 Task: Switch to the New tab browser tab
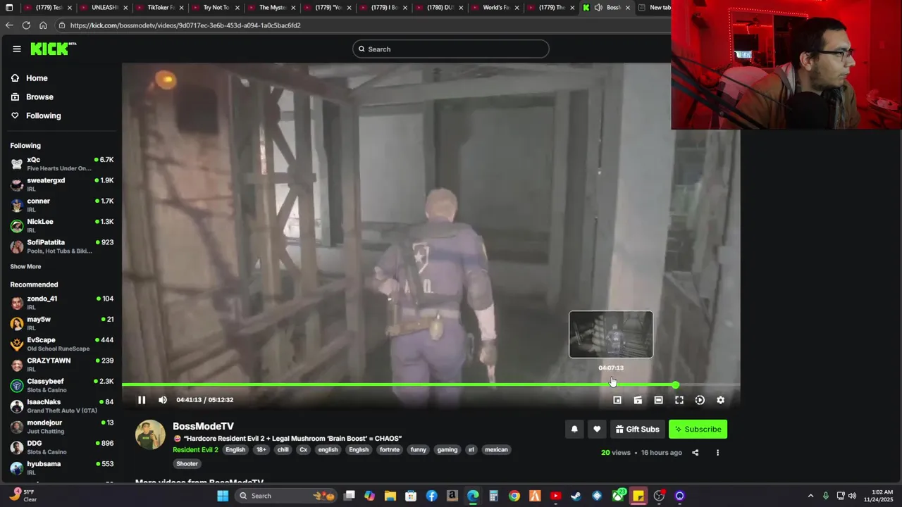click(x=655, y=8)
